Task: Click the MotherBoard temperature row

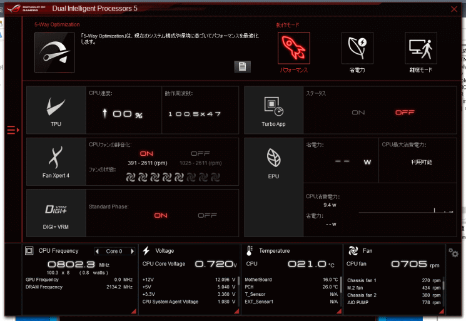Action: (291, 280)
